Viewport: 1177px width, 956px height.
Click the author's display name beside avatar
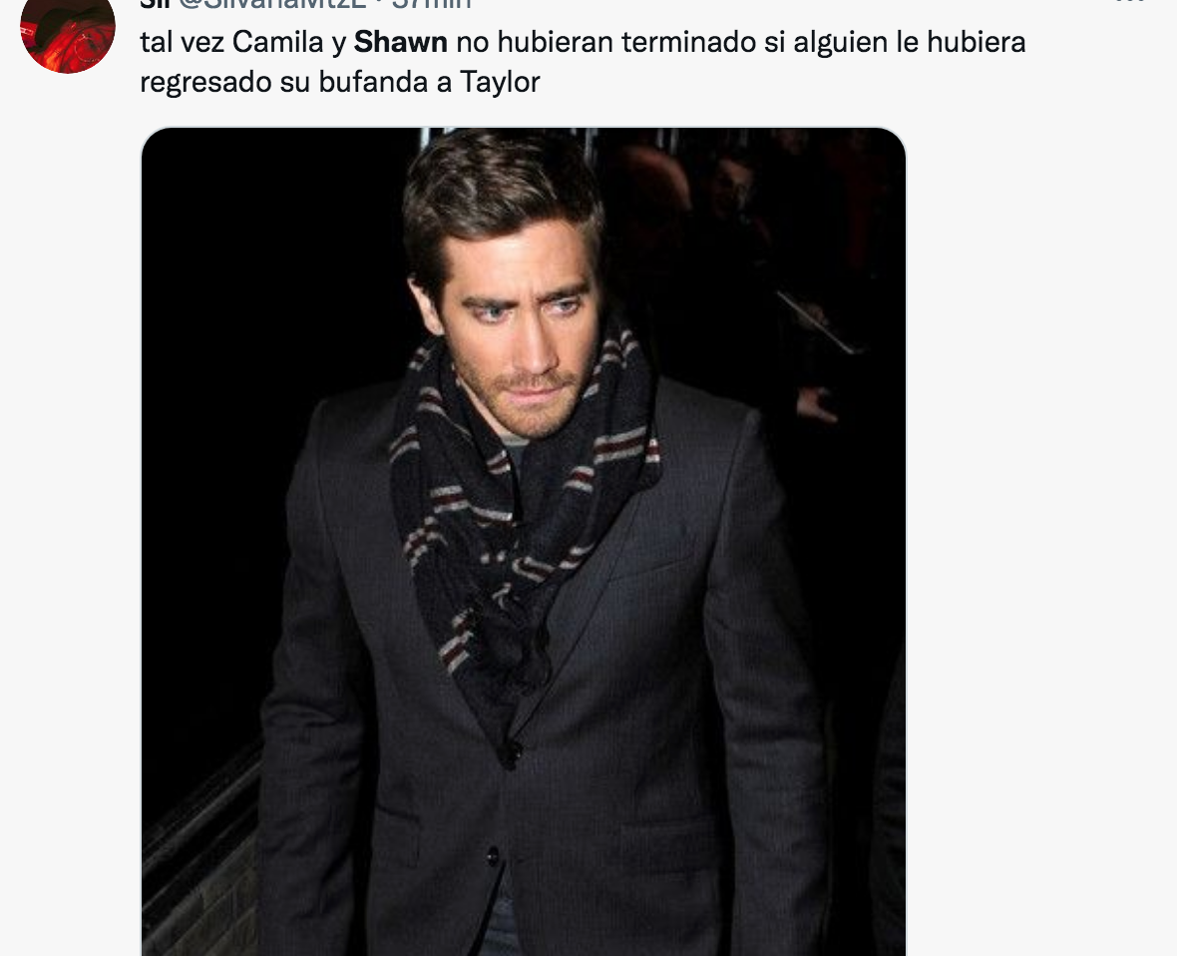coord(155,3)
